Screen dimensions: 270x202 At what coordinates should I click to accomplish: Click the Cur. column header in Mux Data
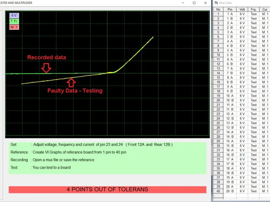point(265,9)
